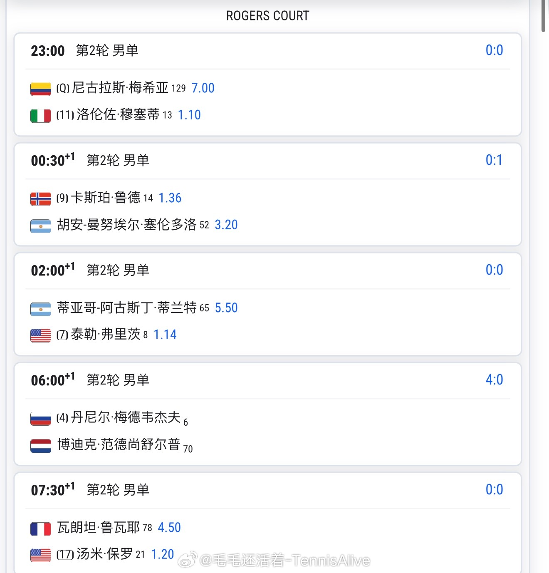Screen dimensions: 549x573
Task: Click Argentina flag beside 胡安-曼努埃尔·塞伦多洛
Action: click(x=41, y=226)
